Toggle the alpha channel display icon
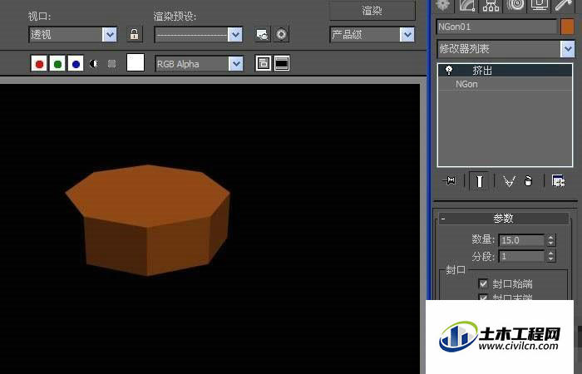582x374 pixels. [x=93, y=64]
